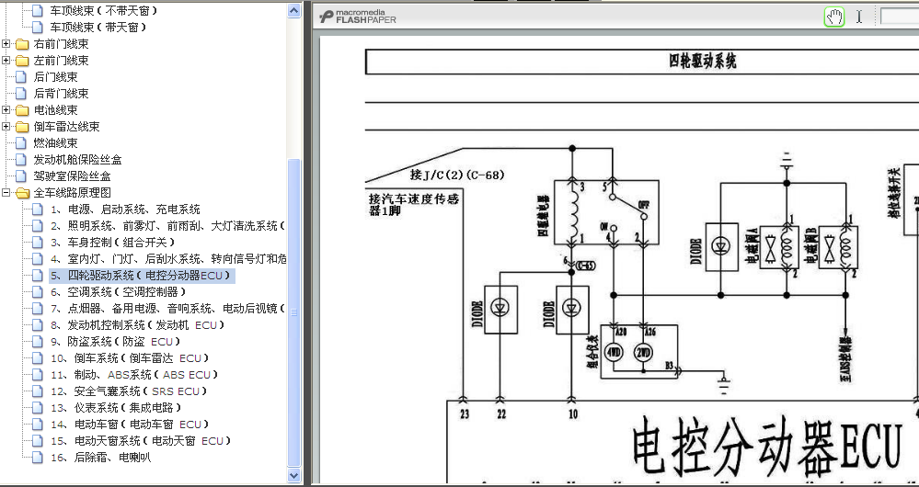Click page icon beside 13、仪表系统
This screenshot has height=487, width=919.
[x=38, y=407]
